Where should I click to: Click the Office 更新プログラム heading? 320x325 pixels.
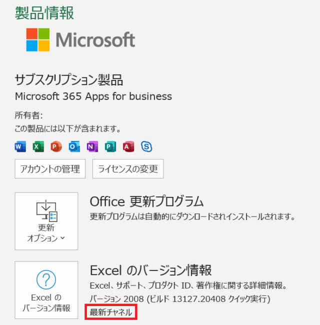pyautogui.click(x=146, y=201)
